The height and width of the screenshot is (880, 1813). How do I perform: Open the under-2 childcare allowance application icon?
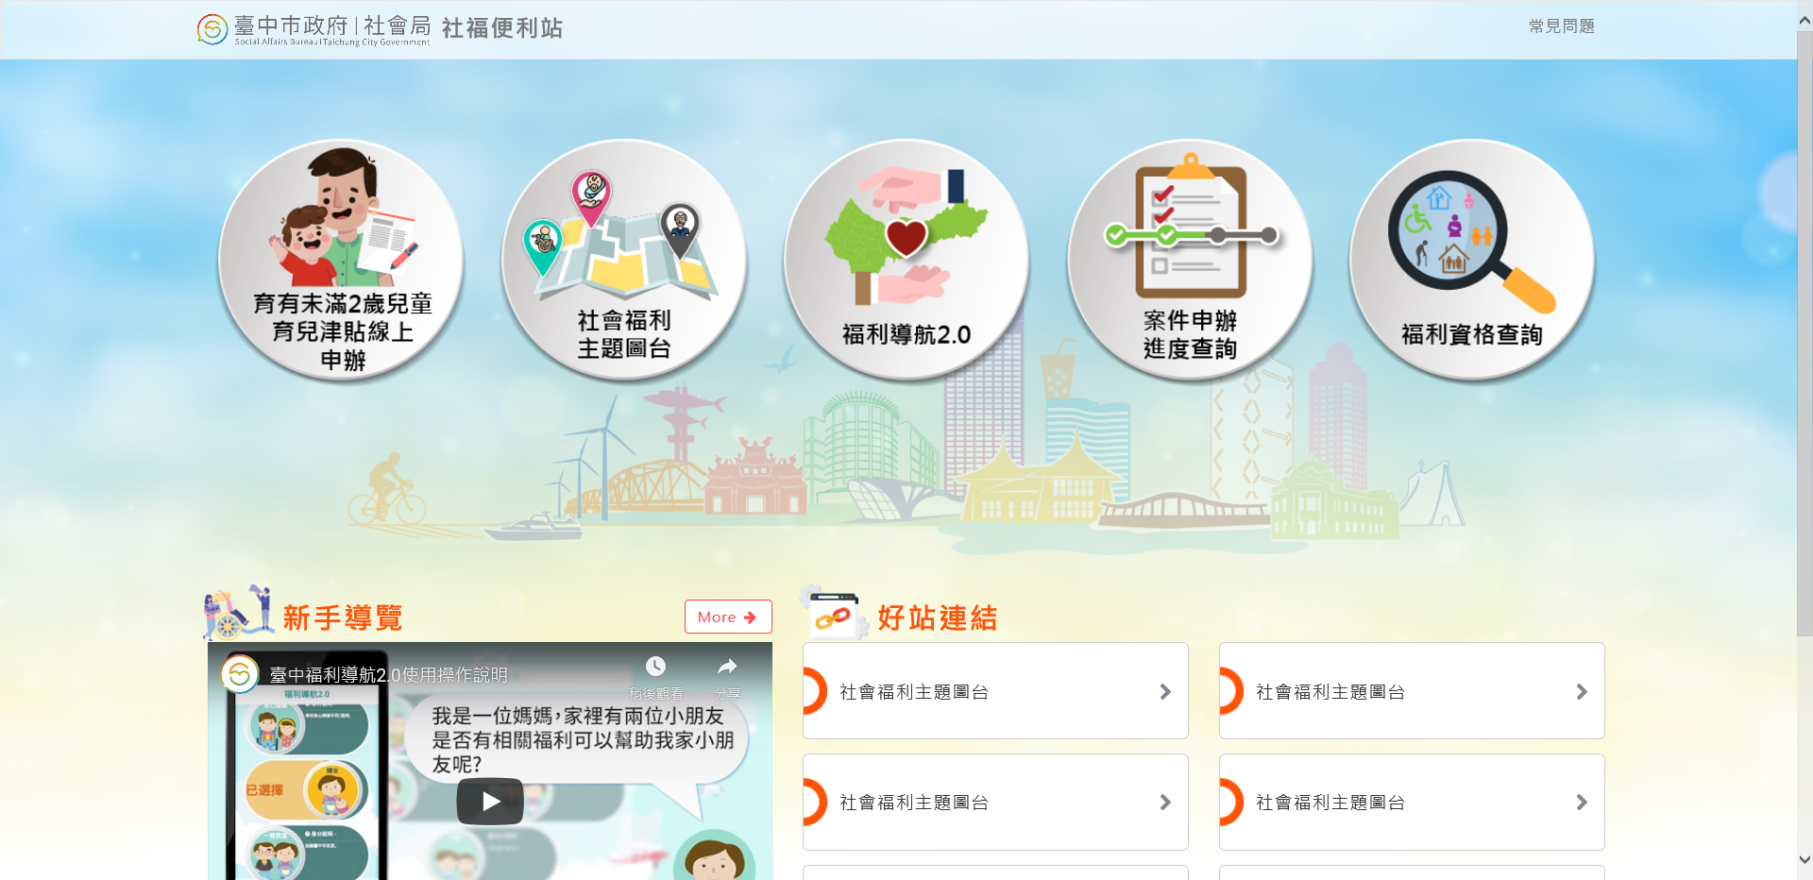pos(341,260)
